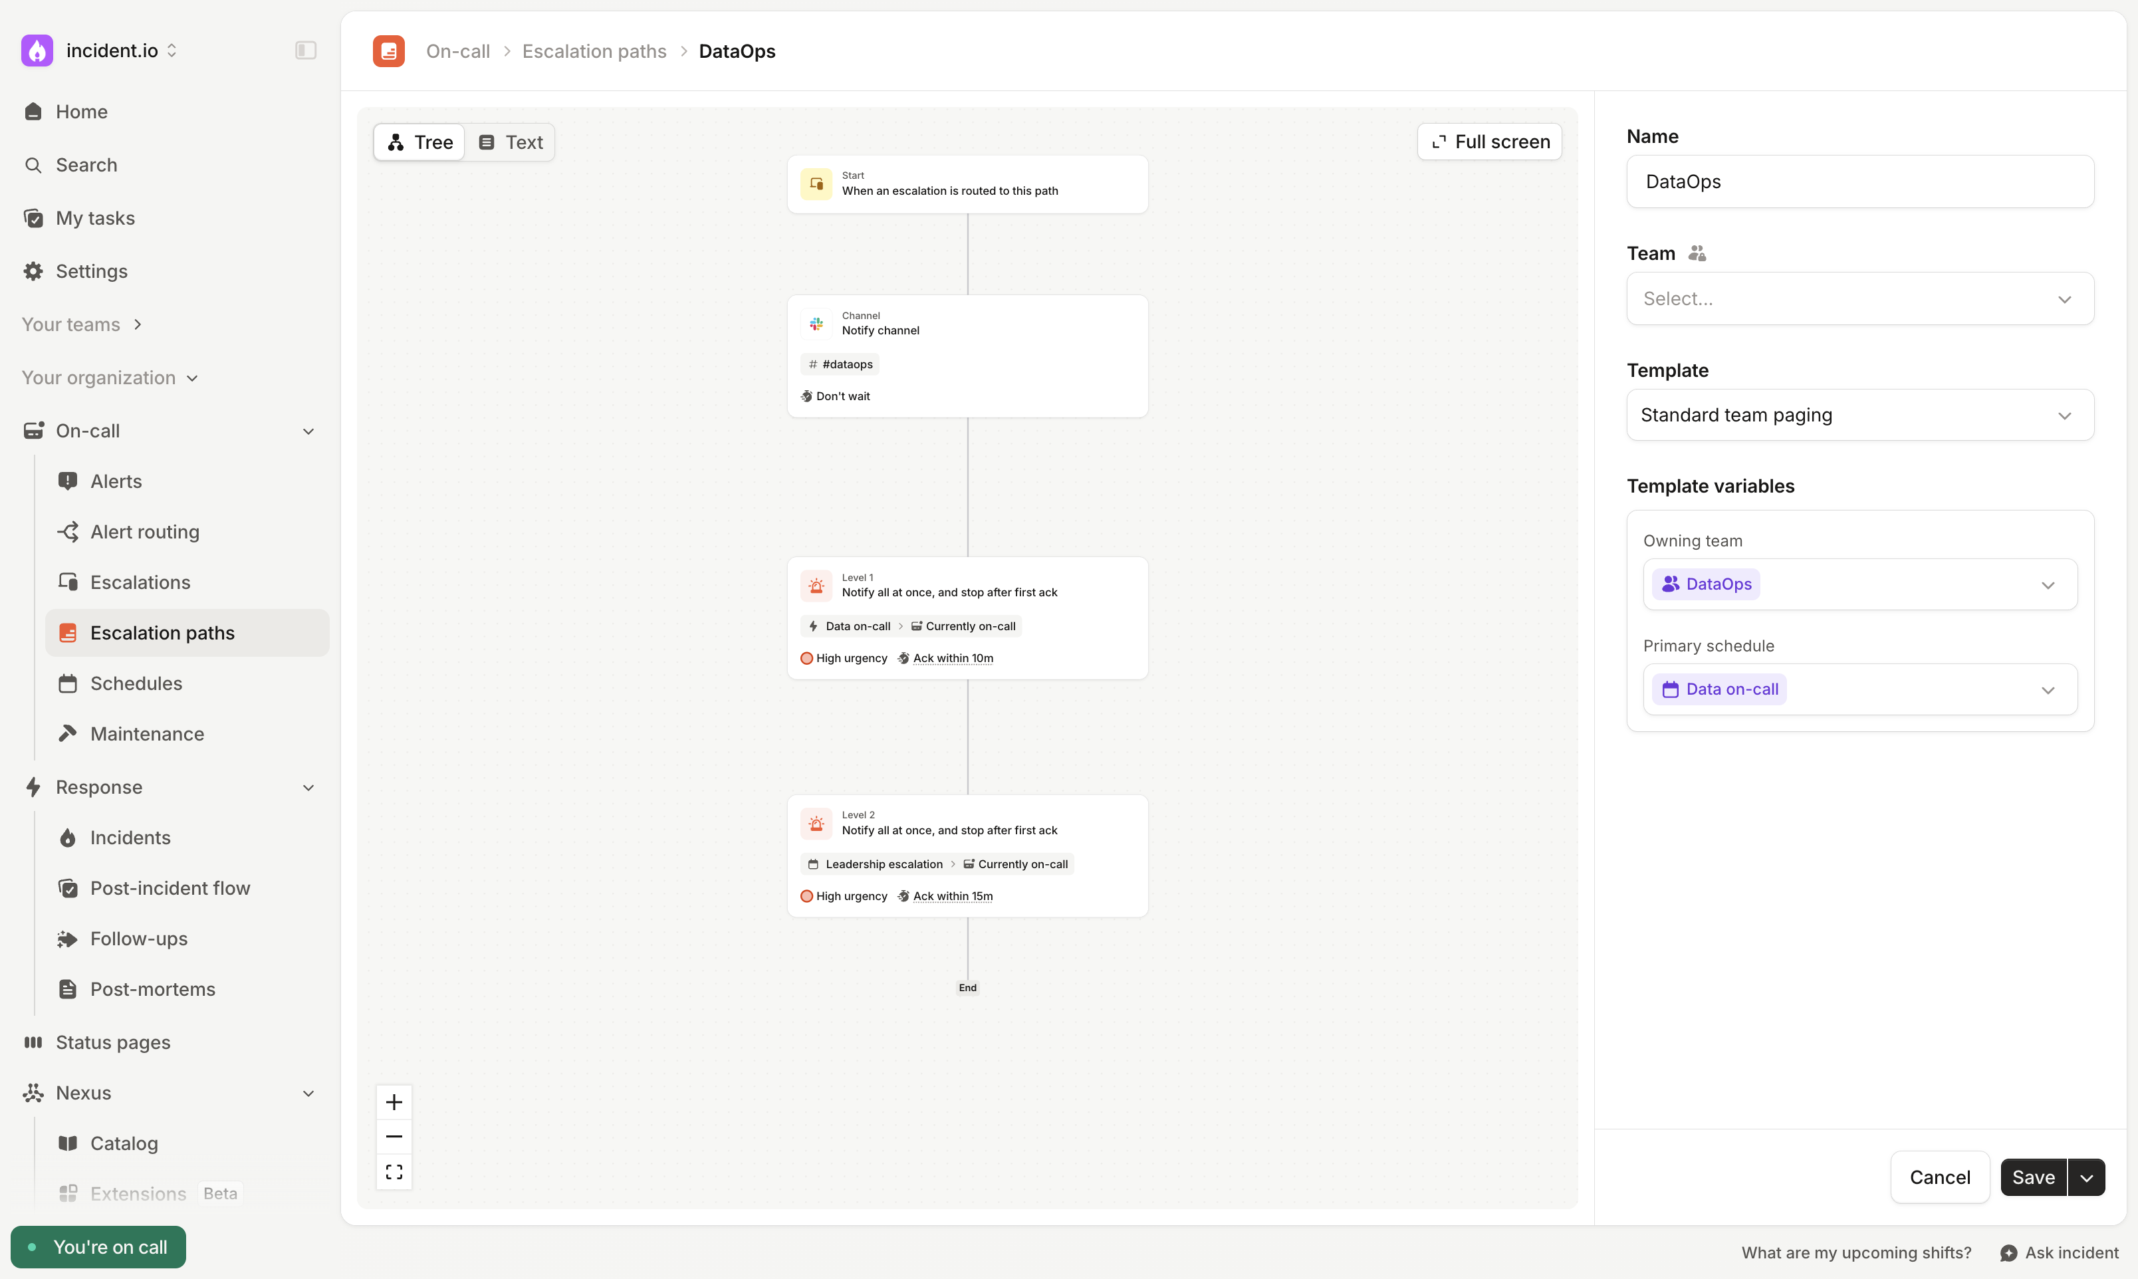Image resolution: width=2138 pixels, height=1279 pixels.
Task: Click the Start node escalation icon
Action: pyautogui.click(x=816, y=183)
